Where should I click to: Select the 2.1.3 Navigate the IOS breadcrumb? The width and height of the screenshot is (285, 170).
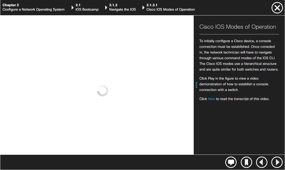(123, 7)
